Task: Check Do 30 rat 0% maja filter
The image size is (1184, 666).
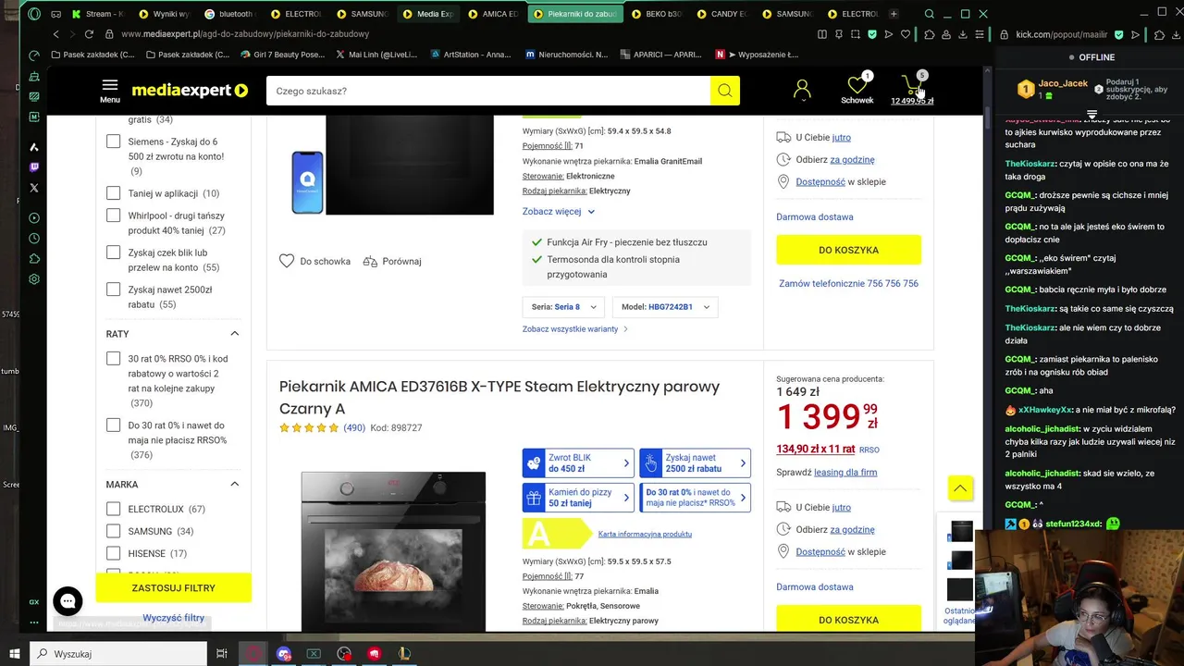Action: click(113, 425)
